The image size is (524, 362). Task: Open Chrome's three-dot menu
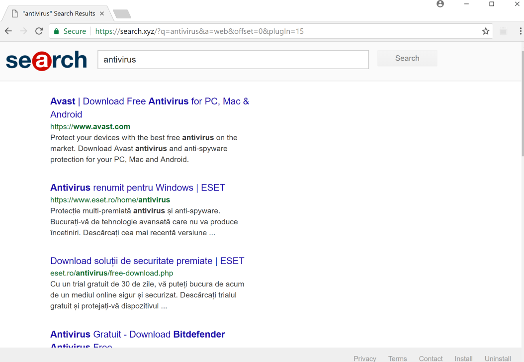click(x=521, y=31)
